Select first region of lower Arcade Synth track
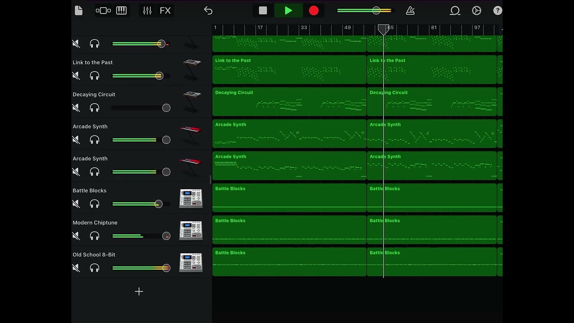 point(289,166)
